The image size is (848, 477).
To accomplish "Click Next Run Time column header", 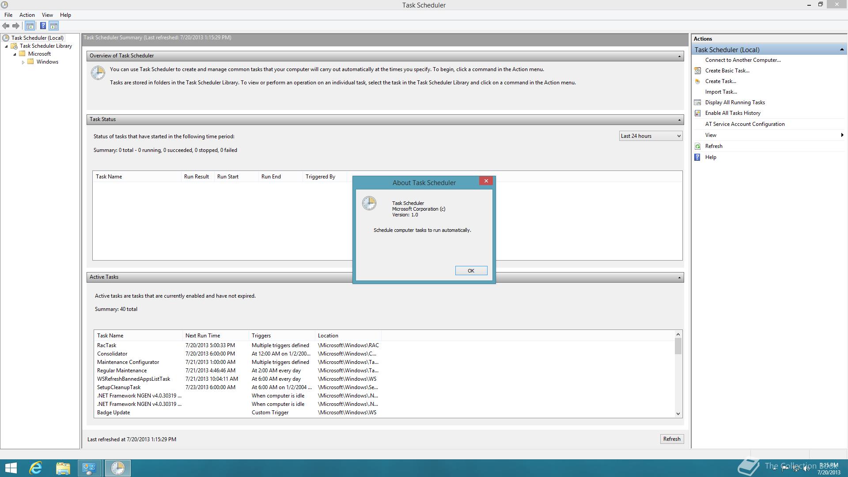I will tap(216, 336).
